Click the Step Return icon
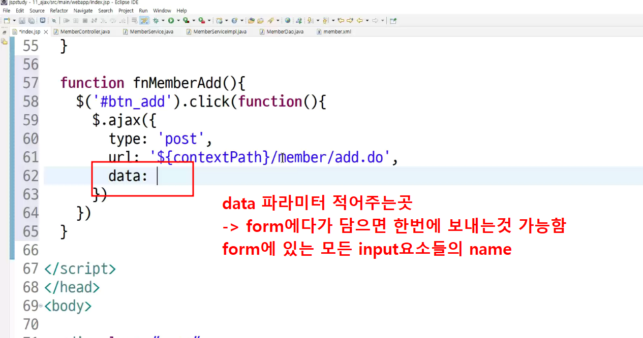Viewport: 643px width, 338px height. [123, 21]
